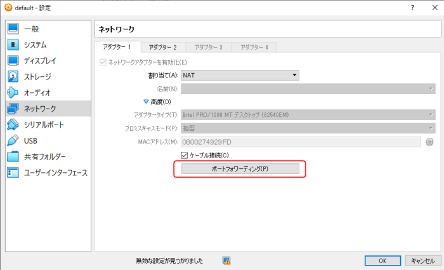Click the 一般 (General) monitor icon
Image resolution: width=444 pixels, height=270 pixels.
[13, 29]
